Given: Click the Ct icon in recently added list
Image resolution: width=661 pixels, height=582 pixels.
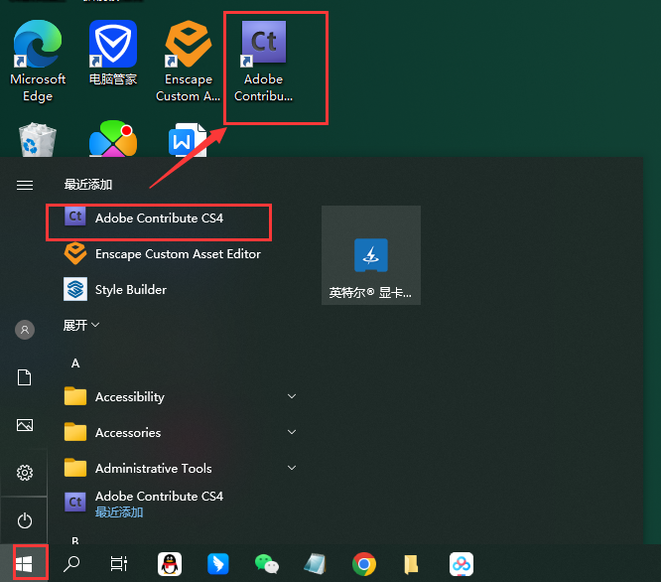Looking at the screenshot, I should tap(75, 217).
